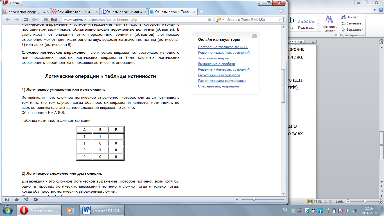
Task: Open 'Расчет площади треугольника' link
Action: pos(222,81)
